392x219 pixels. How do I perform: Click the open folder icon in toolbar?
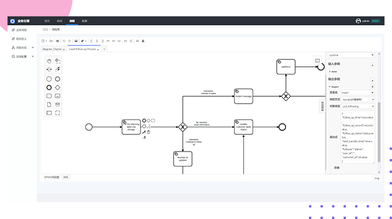click(x=51, y=41)
